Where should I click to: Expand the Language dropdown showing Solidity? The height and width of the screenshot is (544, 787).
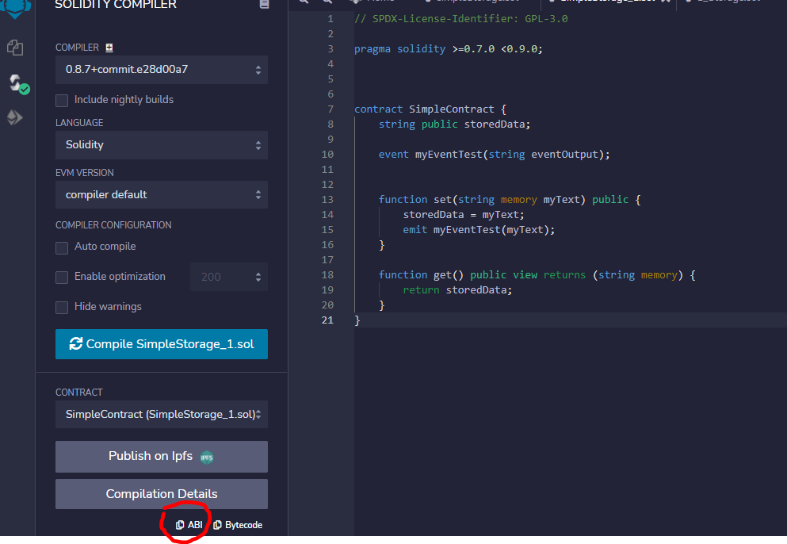[x=162, y=145]
